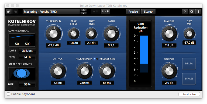This screenshot has width=207, height=104.
Task: Open the 3dB/oct slope selector
Action: click(27, 51)
